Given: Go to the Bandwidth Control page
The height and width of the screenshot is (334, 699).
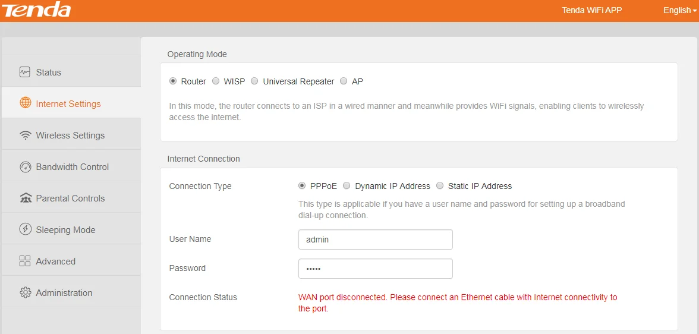Looking at the screenshot, I should tap(72, 167).
